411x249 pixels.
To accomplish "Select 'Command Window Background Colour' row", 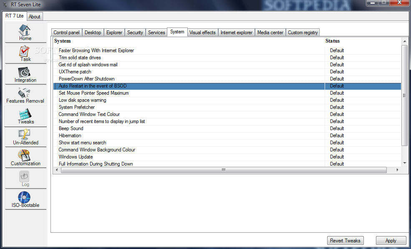I will pyautogui.click(x=227, y=150).
